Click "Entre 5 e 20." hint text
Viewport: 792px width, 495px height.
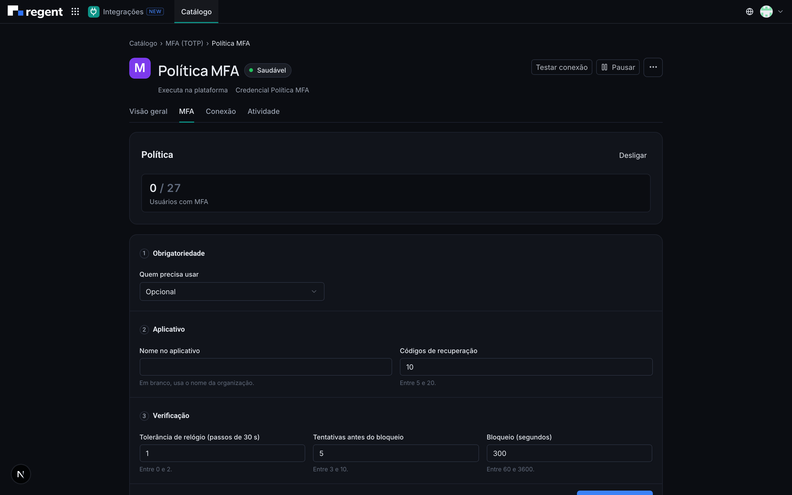pyautogui.click(x=418, y=383)
